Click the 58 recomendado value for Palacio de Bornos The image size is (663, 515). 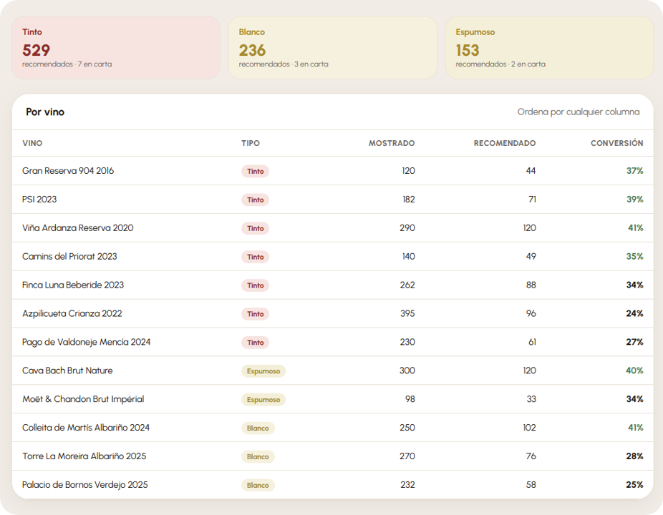[531, 484]
